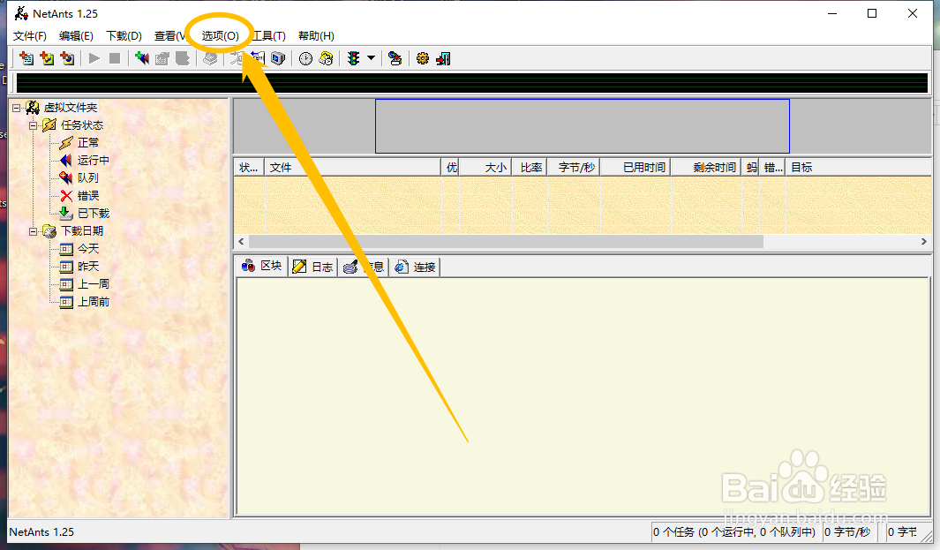Screen dimensions: 940x550
Task: Sort by the 状... column header
Action: (249, 168)
